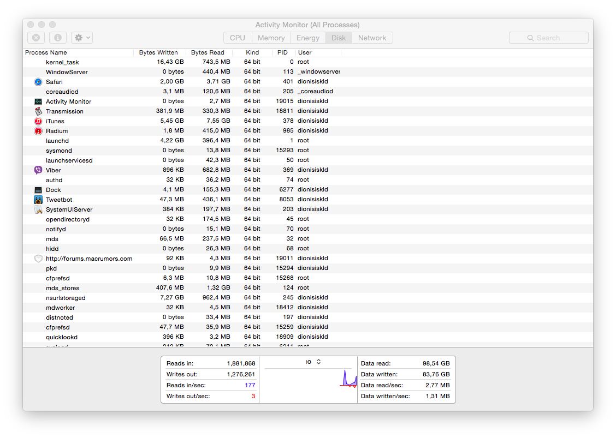Select the sysmond process row
The image size is (616, 438).
tap(308, 151)
